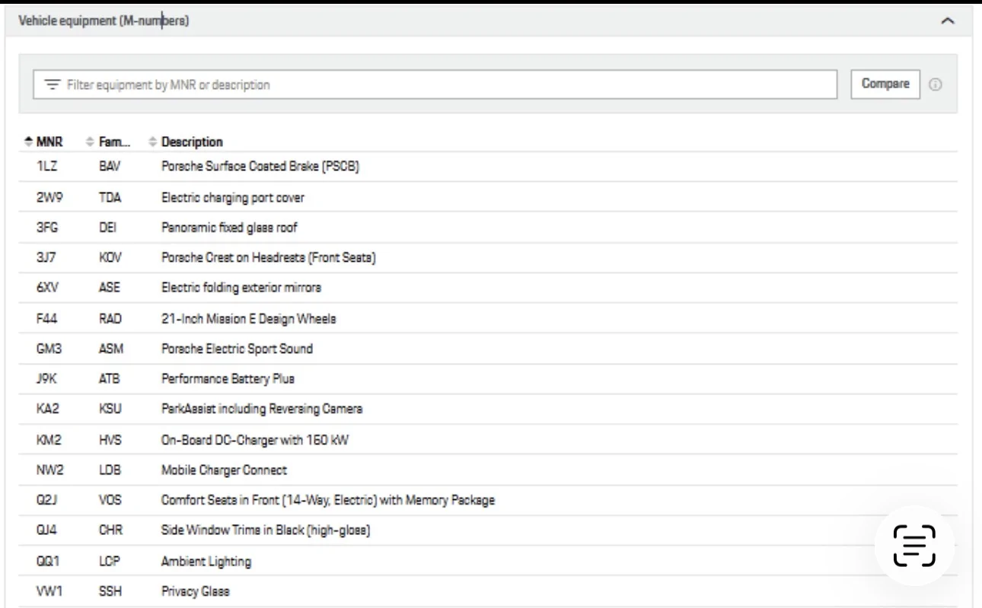Select the J9K MNR cell

click(x=47, y=378)
